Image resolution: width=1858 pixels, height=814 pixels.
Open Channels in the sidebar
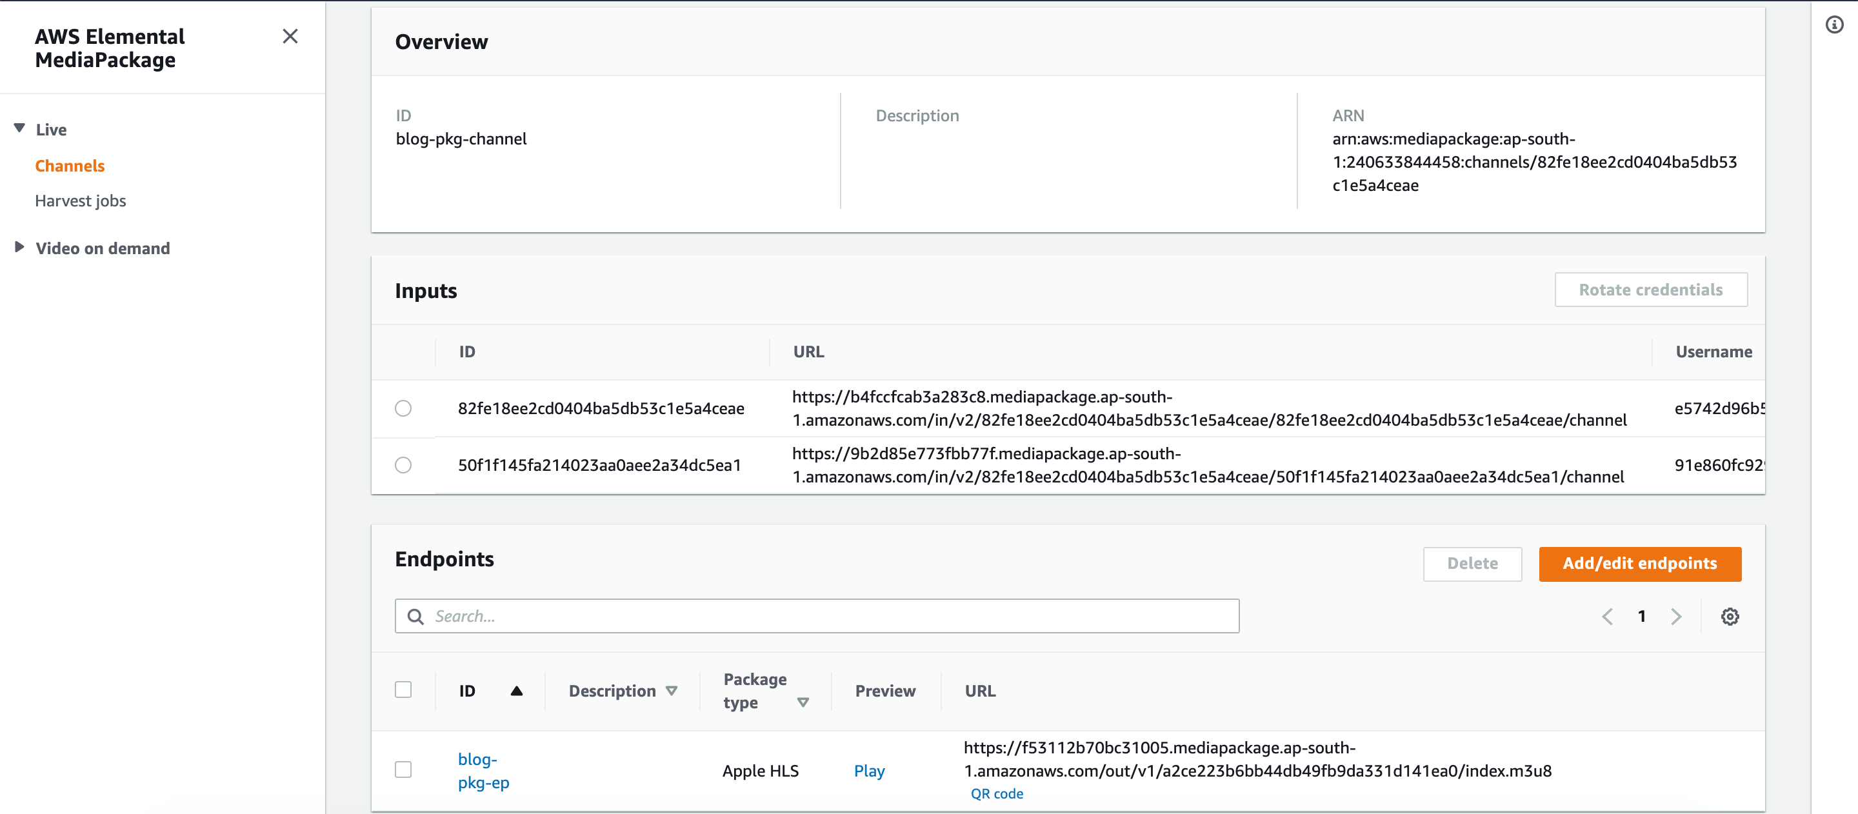coord(70,166)
